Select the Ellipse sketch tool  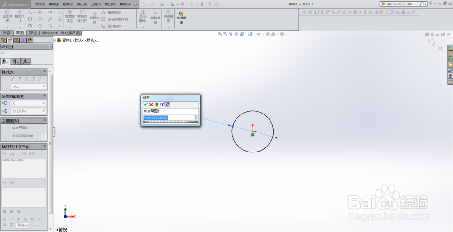[x=50, y=19]
